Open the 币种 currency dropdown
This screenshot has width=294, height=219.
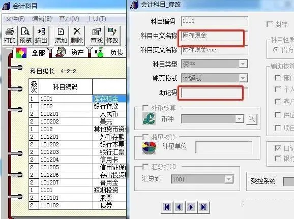239,119
